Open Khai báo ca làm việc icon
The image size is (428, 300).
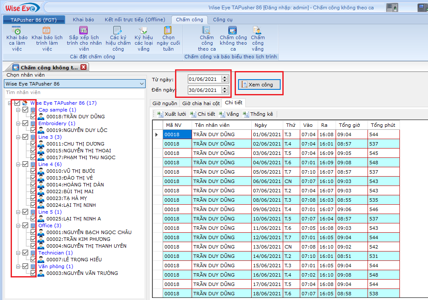click(17, 31)
